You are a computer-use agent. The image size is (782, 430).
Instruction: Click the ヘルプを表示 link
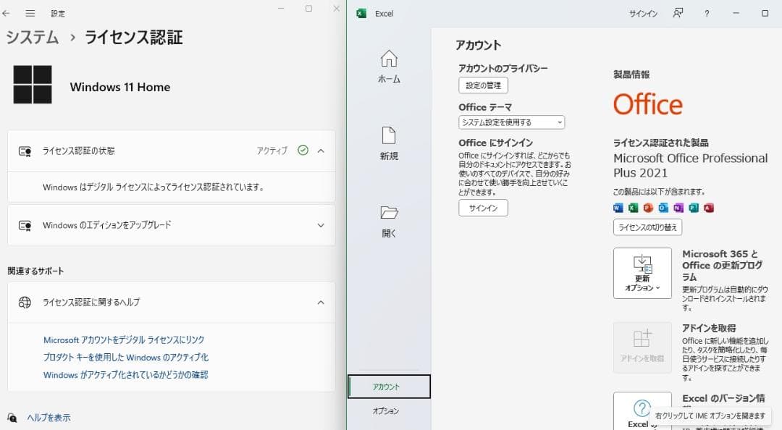pos(49,418)
